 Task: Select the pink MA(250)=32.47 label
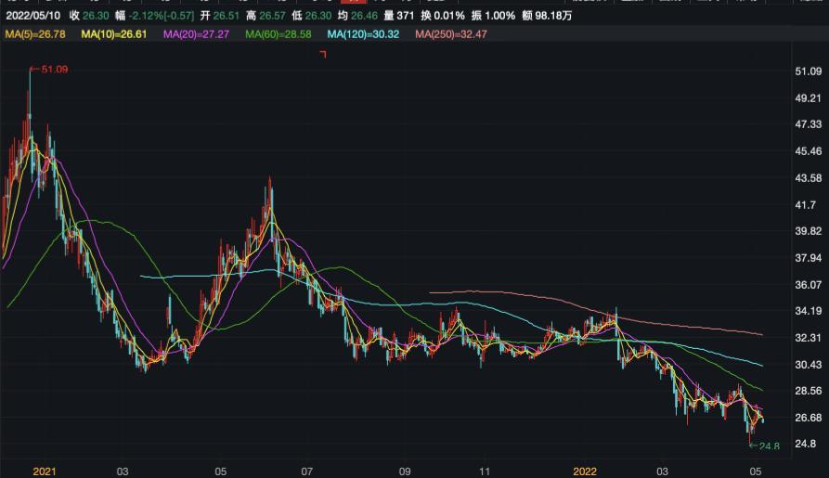point(450,34)
